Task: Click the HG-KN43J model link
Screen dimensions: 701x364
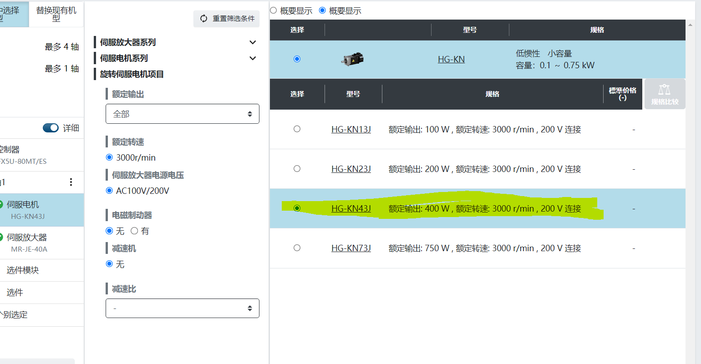Action: point(351,209)
